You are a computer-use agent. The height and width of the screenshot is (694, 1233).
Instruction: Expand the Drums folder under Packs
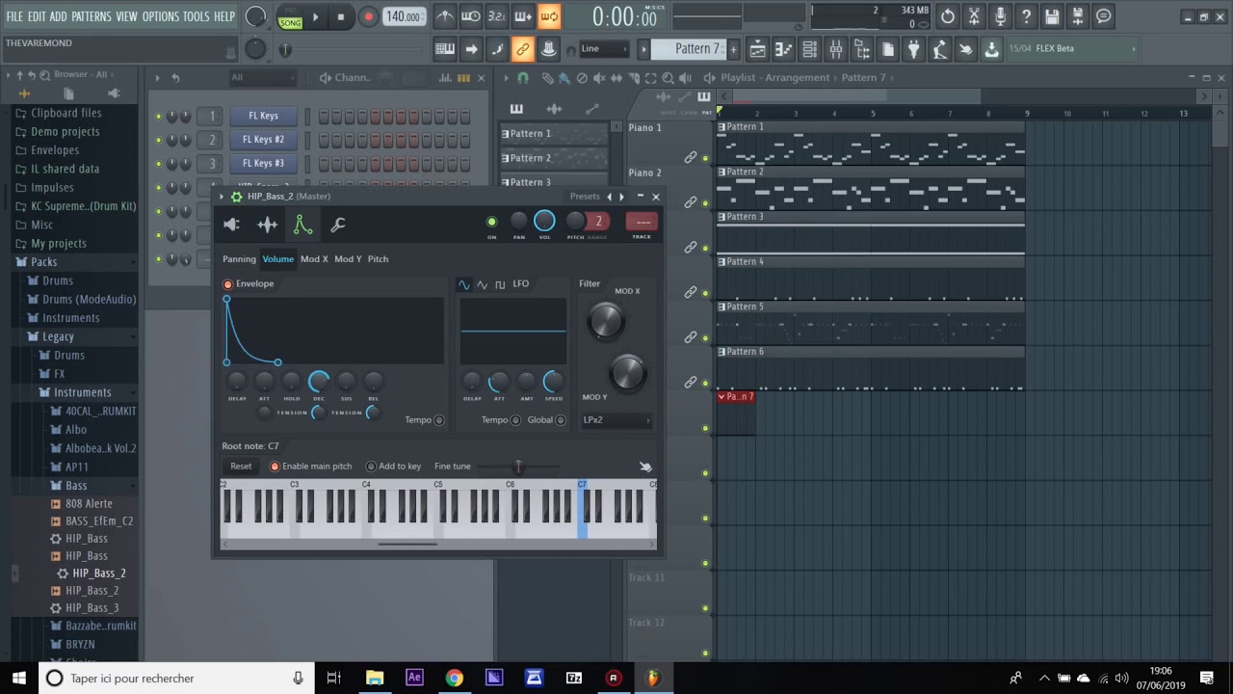coord(57,280)
